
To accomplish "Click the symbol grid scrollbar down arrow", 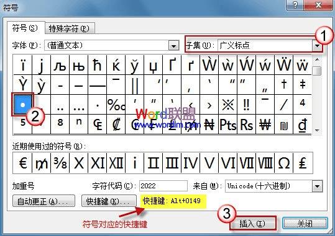I will click(317, 130).
